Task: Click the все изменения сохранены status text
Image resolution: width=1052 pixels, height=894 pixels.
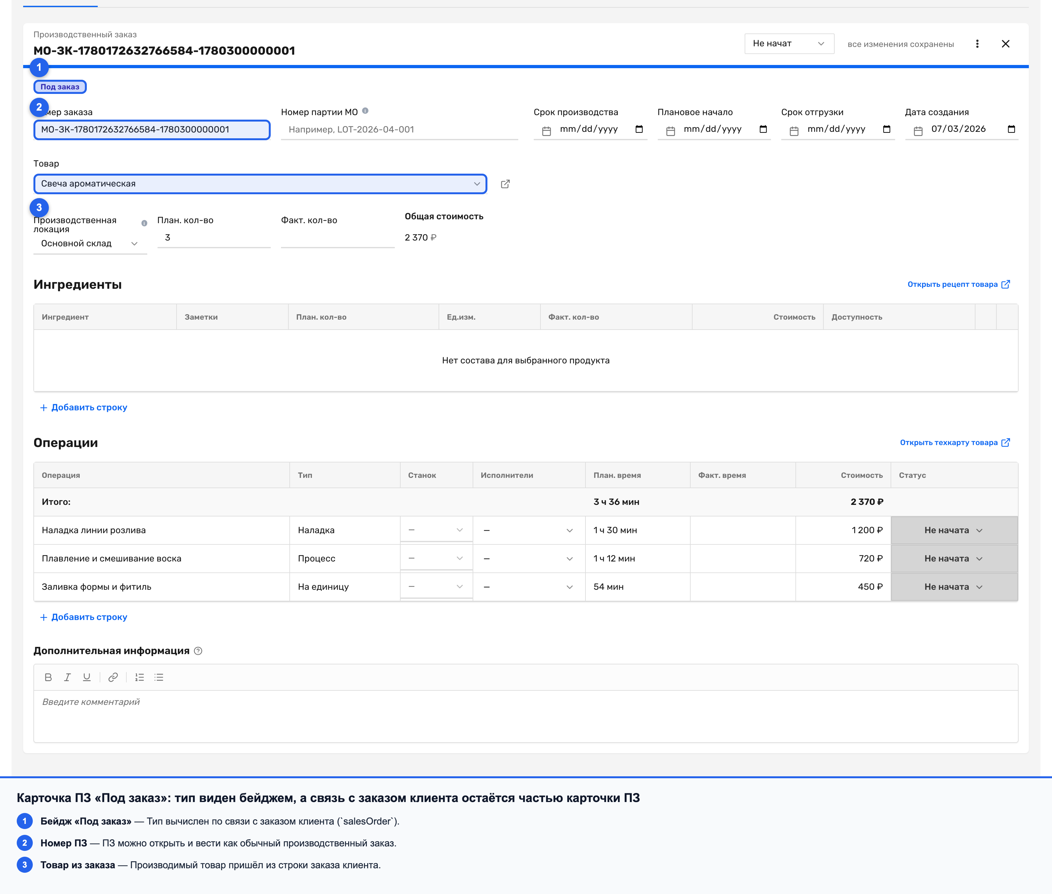Action: [901, 44]
